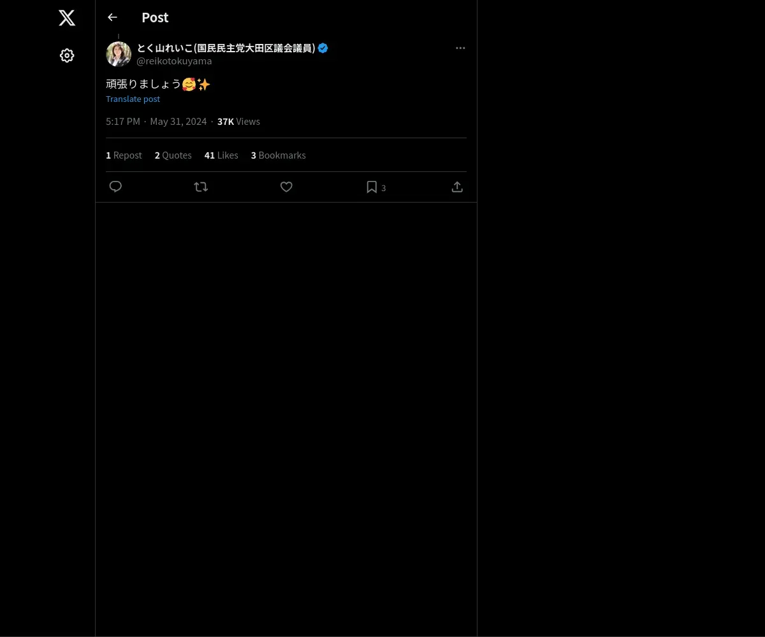765x637 pixels.
Task: Click the 37K Views count
Action: tap(238, 122)
